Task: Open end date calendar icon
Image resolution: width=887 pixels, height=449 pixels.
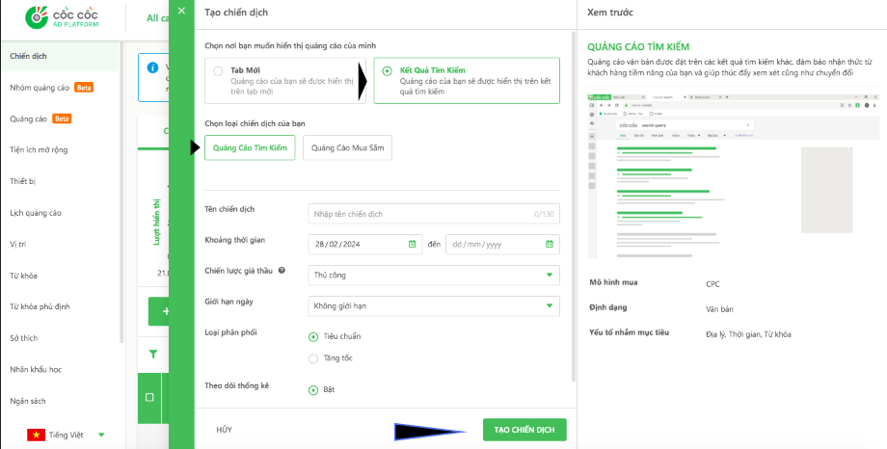Action: coord(550,245)
